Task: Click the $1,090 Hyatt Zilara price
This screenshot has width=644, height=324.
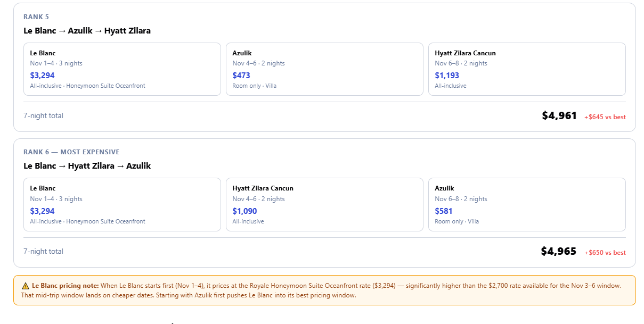Action: 244,211
